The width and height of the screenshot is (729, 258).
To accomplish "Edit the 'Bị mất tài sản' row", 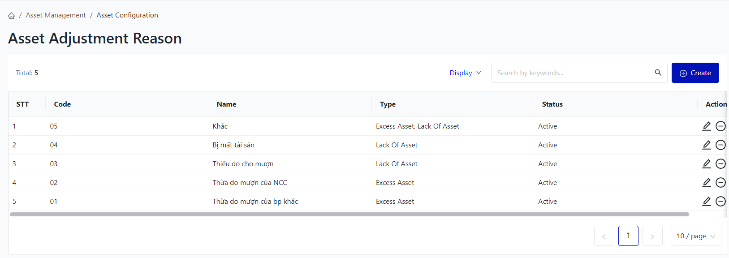I will click(x=707, y=145).
